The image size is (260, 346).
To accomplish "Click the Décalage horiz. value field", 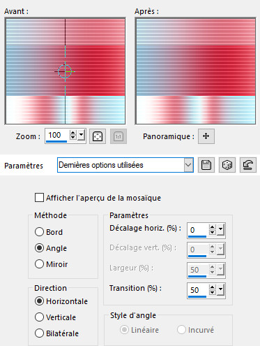I will point(198,230).
